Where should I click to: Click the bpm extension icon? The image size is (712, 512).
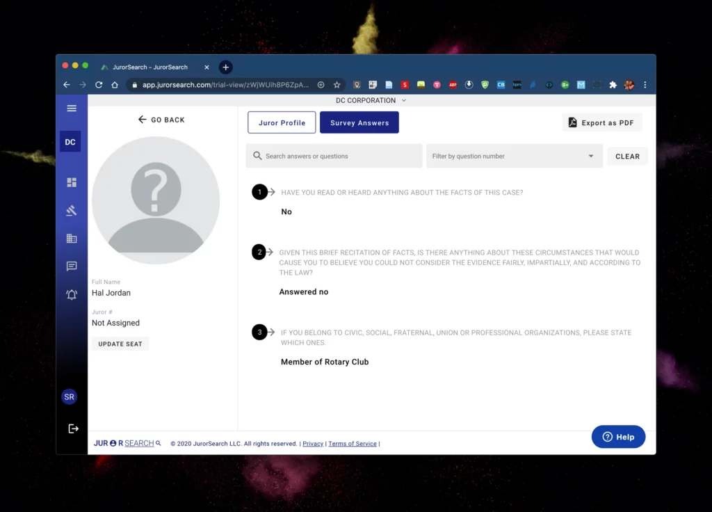[517, 85]
